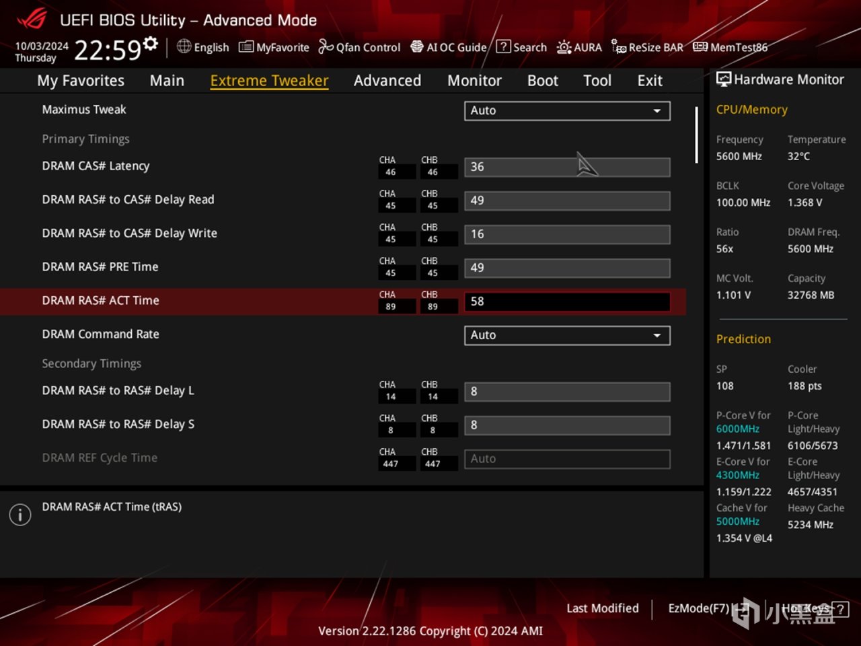The height and width of the screenshot is (646, 861).
Task: Click the Prediction heading in Hardware Monitor
Action: pos(743,339)
